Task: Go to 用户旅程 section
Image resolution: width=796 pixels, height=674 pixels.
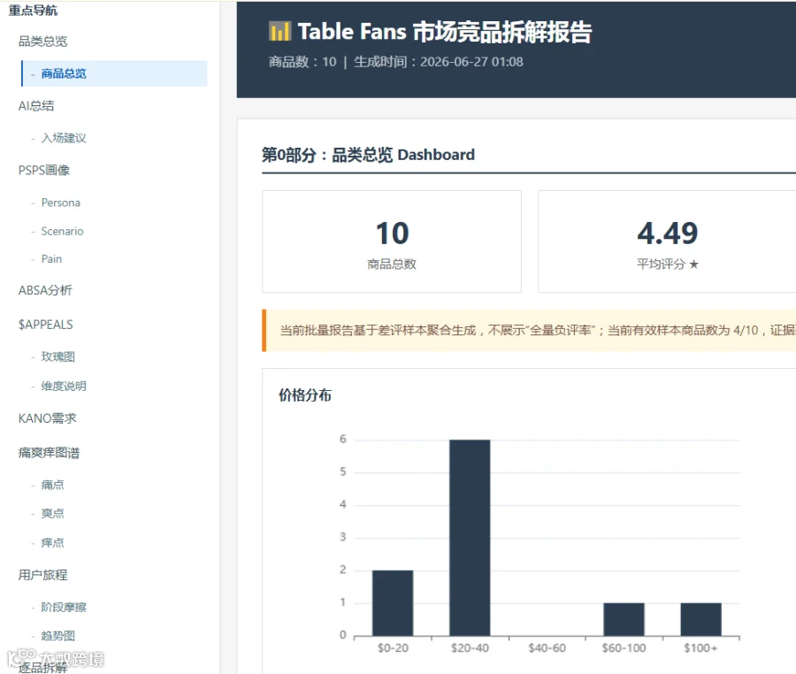Action: tap(42, 575)
